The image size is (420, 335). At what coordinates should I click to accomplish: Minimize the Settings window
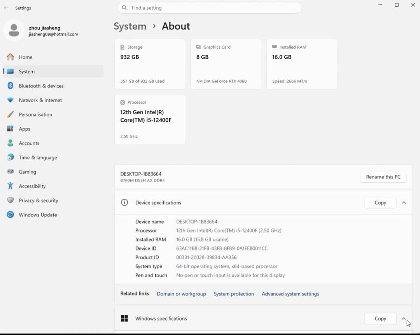[380, 5]
